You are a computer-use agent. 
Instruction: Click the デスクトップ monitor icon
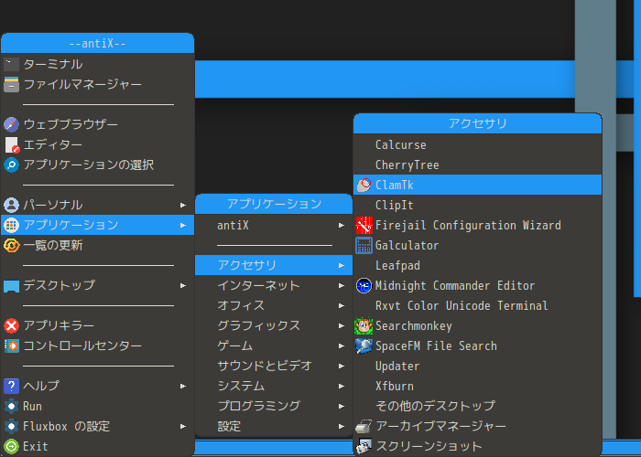click(11, 285)
